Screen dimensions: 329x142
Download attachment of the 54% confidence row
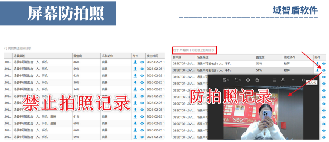[135, 89]
